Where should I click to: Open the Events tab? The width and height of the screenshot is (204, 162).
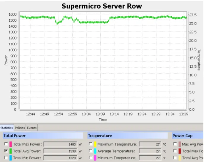click(x=31, y=128)
